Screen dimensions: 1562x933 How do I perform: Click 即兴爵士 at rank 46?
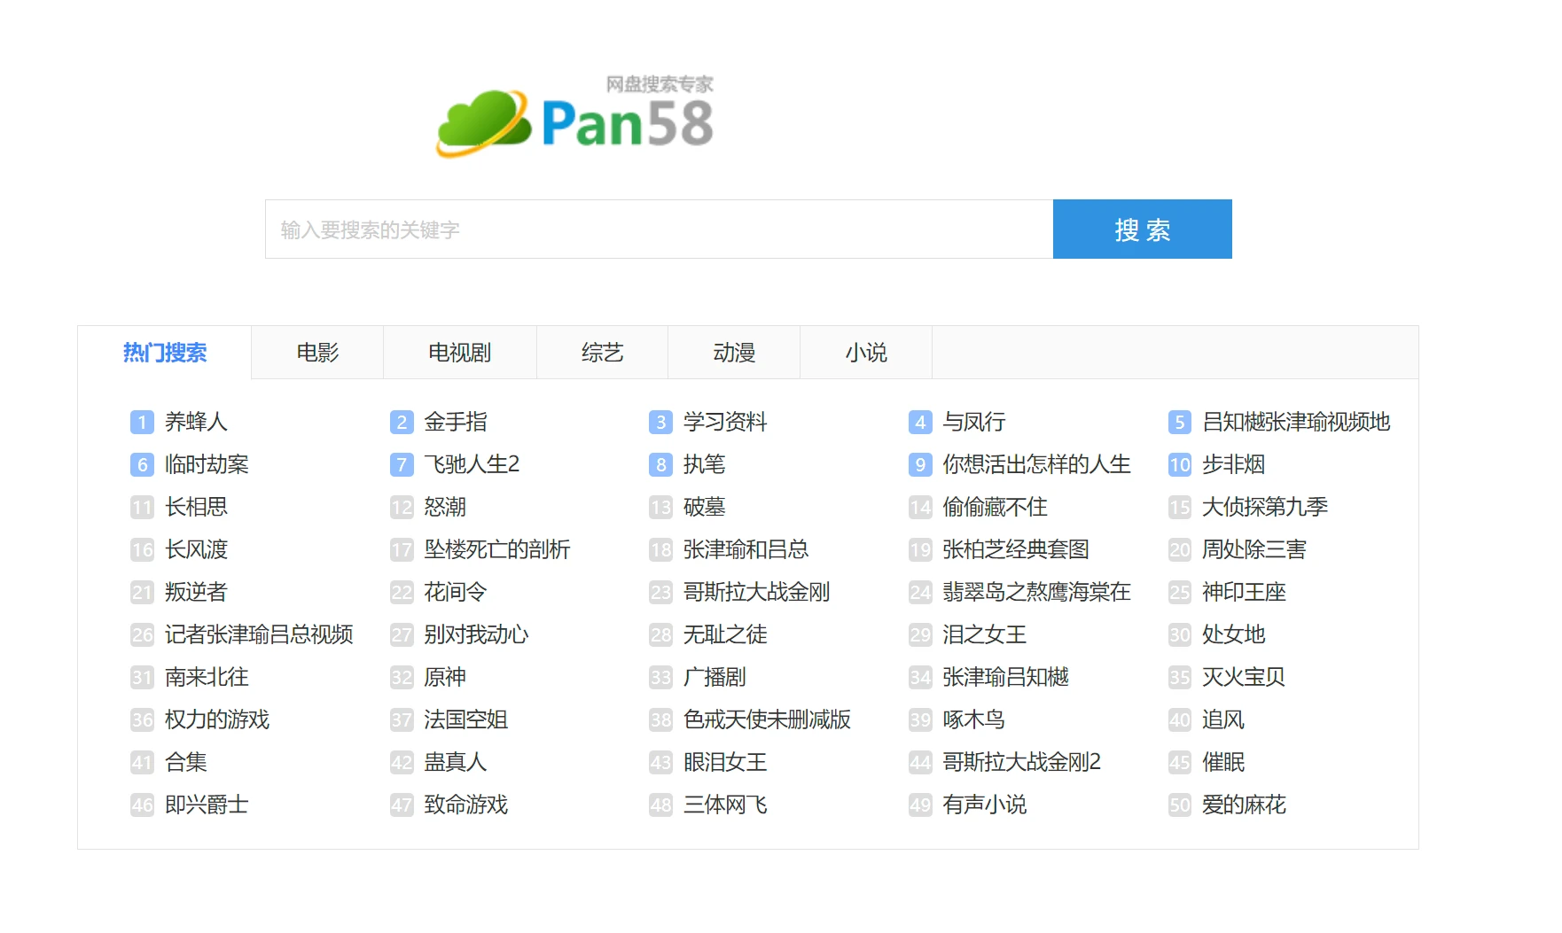pos(207,805)
